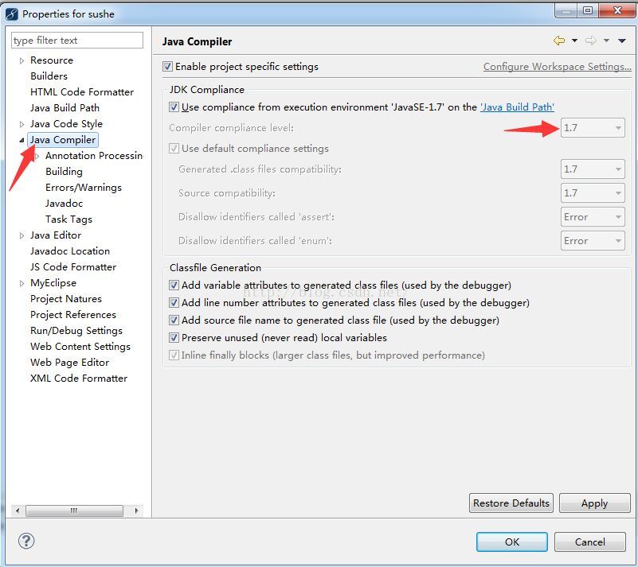This screenshot has height=567, width=638.
Task: Confirm with the OK button
Action: coord(512,542)
